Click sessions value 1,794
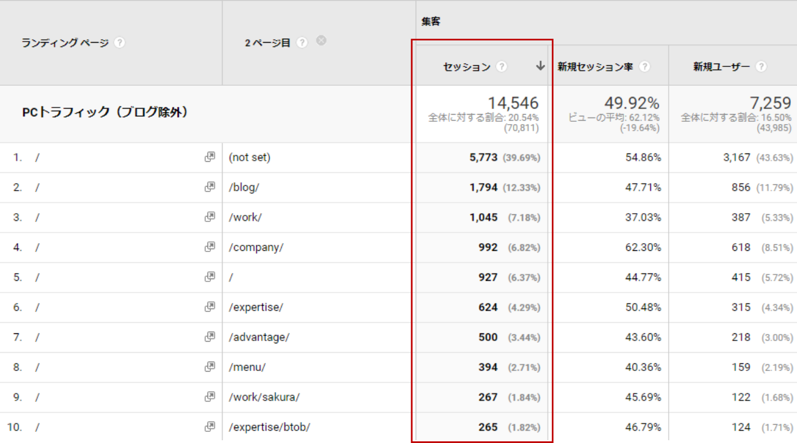 (484, 187)
